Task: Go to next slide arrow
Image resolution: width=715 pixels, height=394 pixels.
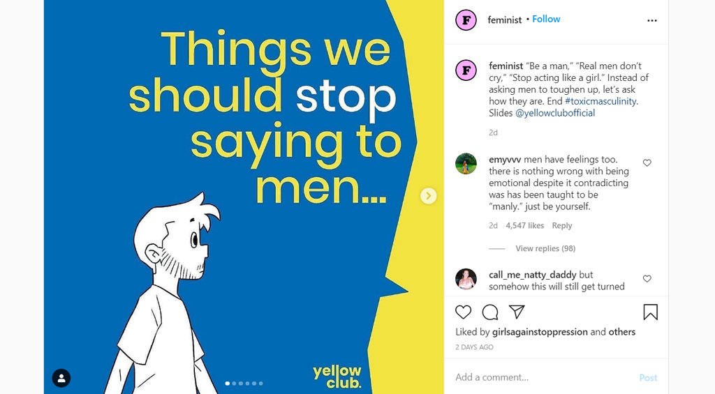Action: click(429, 196)
